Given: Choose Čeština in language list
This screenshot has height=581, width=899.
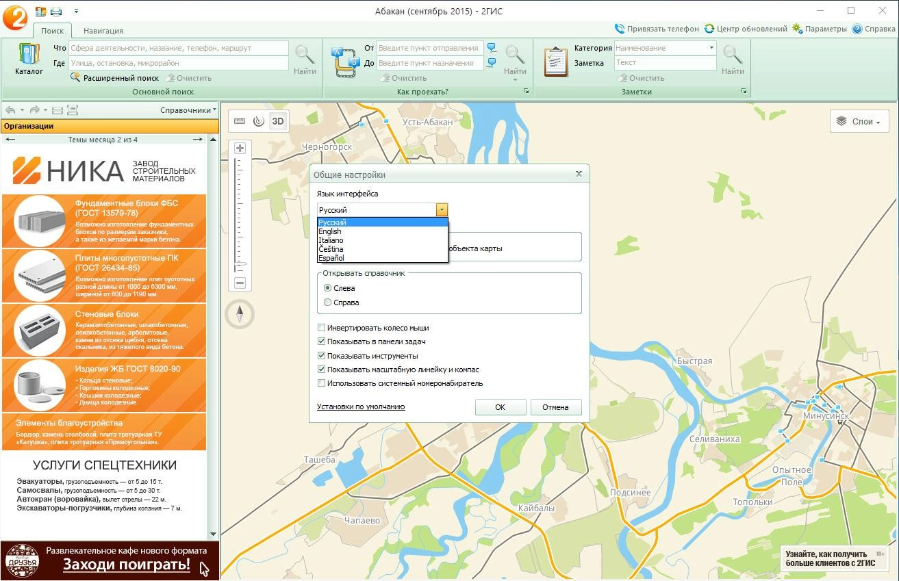Looking at the screenshot, I should pyautogui.click(x=382, y=249).
